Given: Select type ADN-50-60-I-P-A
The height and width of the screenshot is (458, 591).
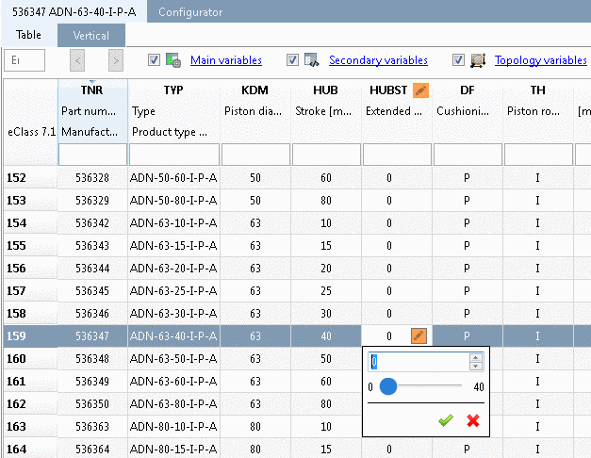Looking at the screenshot, I should coord(173,177).
